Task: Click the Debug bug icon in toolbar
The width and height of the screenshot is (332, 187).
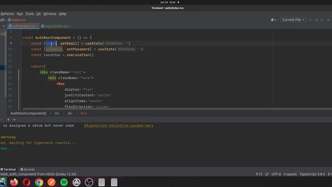Action: (316, 20)
